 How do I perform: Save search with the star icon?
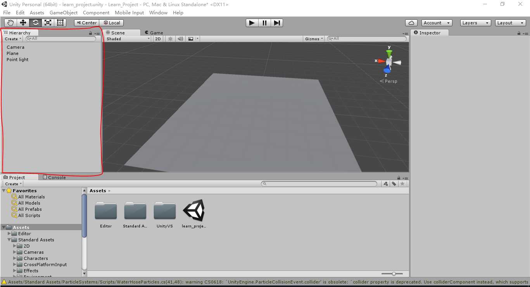tap(402, 184)
